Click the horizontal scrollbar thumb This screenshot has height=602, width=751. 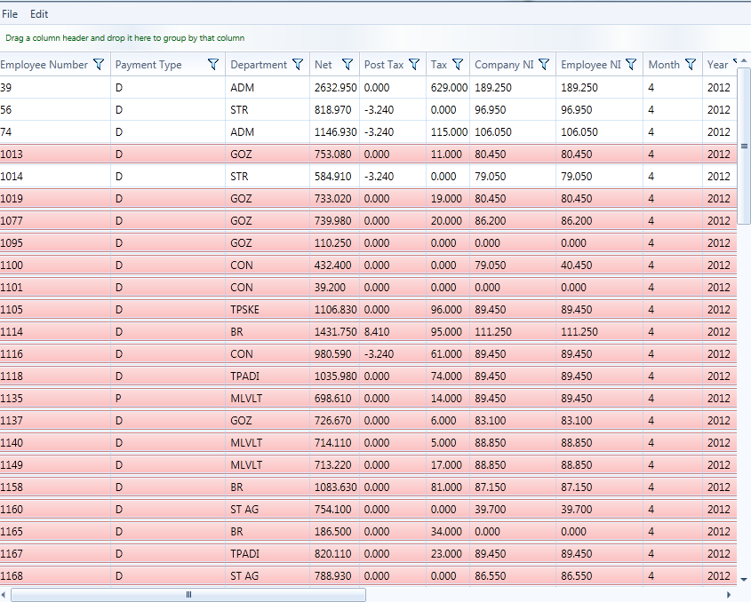click(188, 595)
